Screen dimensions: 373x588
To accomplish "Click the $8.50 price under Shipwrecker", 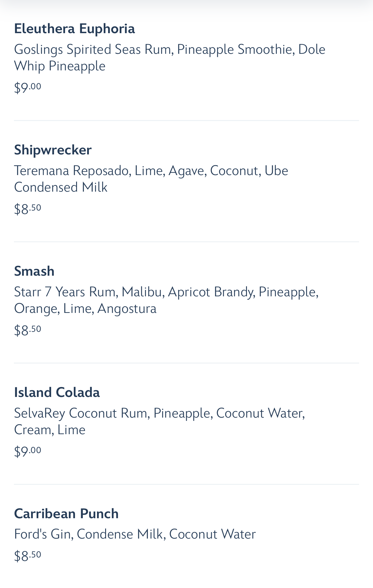I will tap(28, 209).
